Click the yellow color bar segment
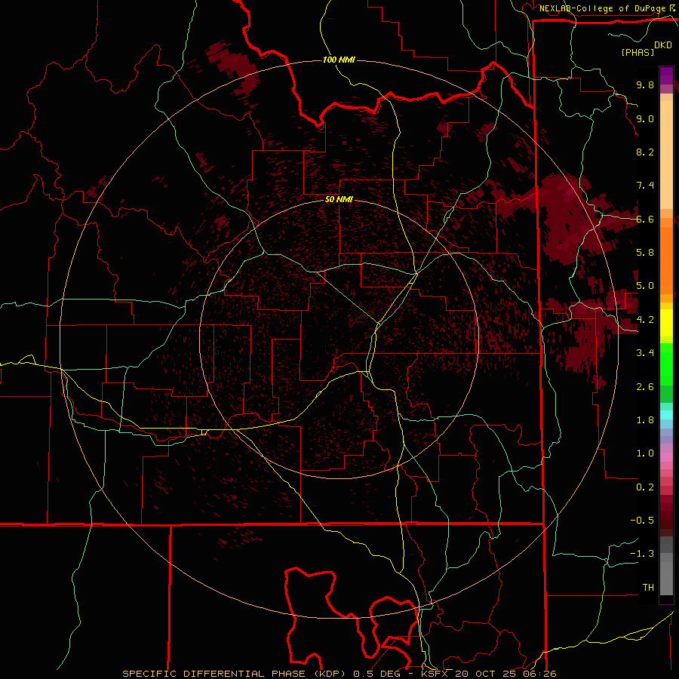 coord(666,323)
